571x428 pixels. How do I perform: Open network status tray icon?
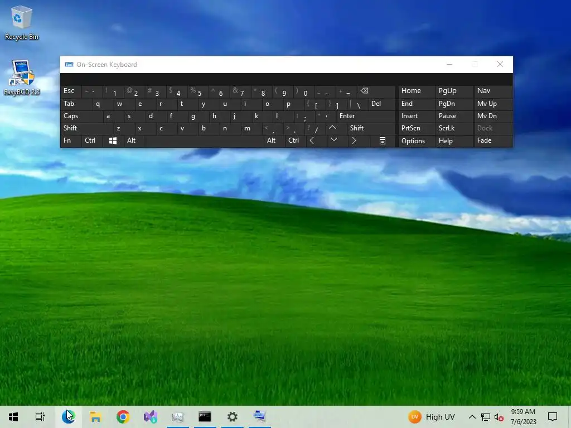486,417
